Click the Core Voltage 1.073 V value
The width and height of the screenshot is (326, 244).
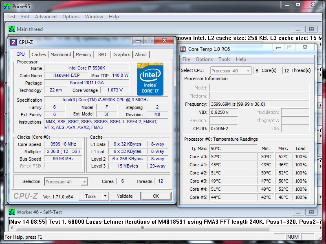115,90
